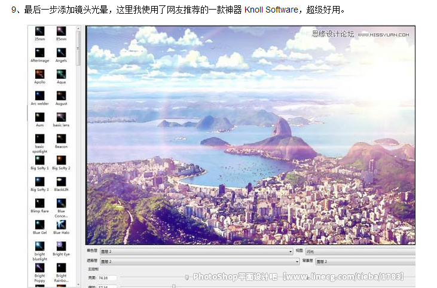The image size is (437, 288).
Task: Open the 视图 mode dropdown
Action: click(x=360, y=251)
